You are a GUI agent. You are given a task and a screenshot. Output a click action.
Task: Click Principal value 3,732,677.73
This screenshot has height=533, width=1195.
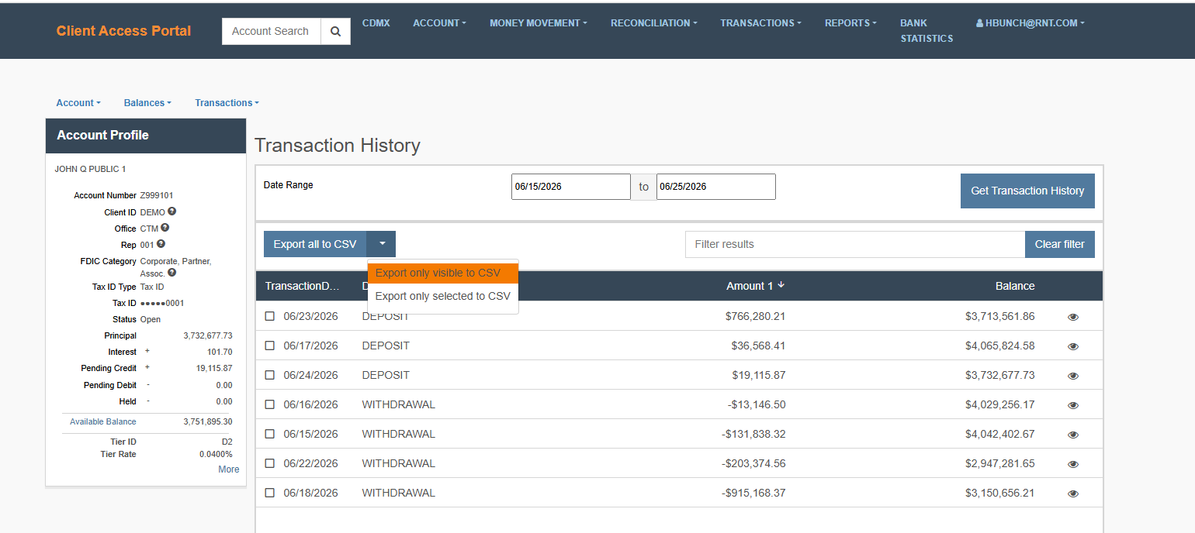tap(208, 336)
